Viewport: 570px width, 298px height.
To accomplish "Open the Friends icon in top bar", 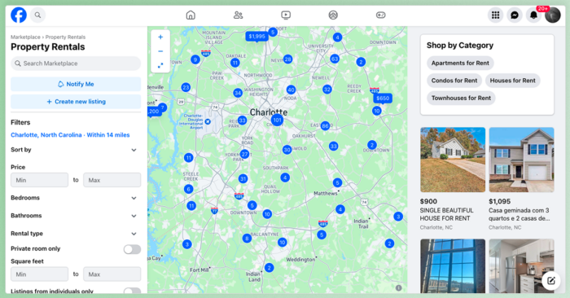I will click(x=238, y=15).
